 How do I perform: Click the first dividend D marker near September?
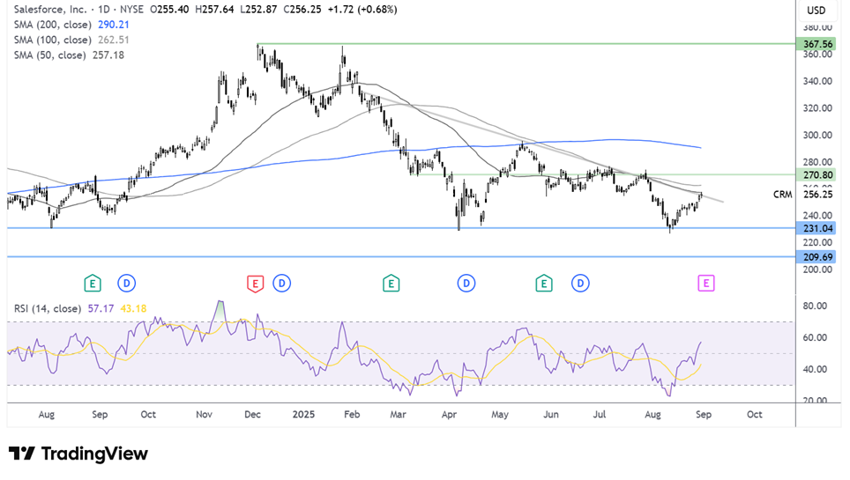tap(126, 283)
